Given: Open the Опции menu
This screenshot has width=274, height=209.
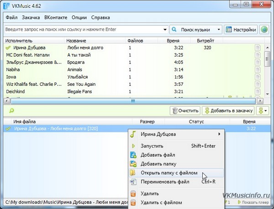Looking at the screenshot, I should point(79,17).
